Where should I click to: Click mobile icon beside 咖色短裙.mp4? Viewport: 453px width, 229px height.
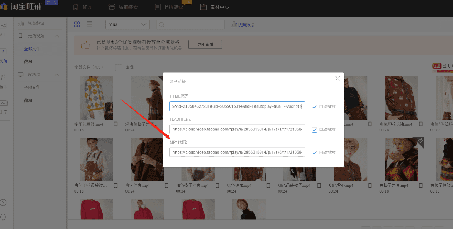point(268,185)
